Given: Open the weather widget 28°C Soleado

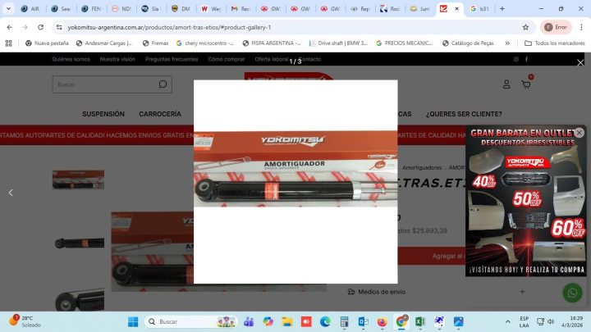Looking at the screenshot, I should coord(25,321).
